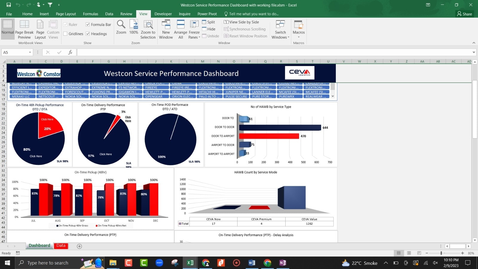The image size is (478, 269).
Task: Open a New Window
Action: pyautogui.click(x=166, y=29)
